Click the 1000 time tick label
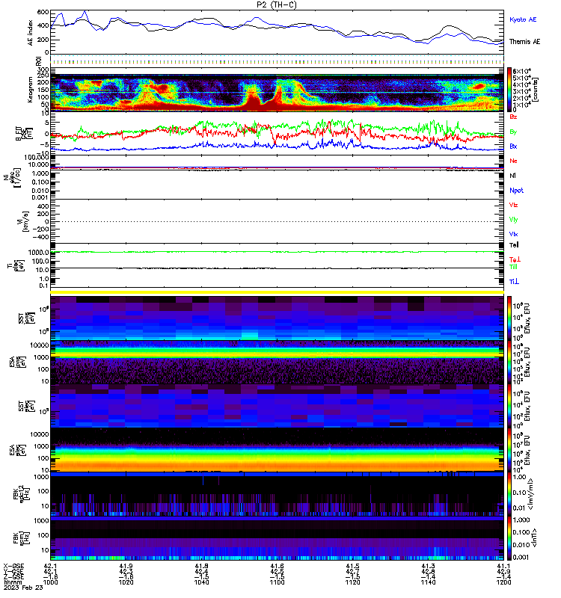 [x=50, y=582]
